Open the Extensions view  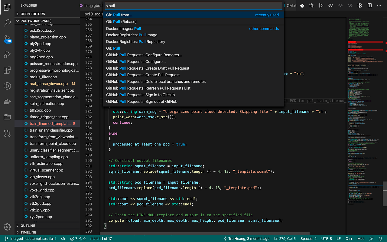point(7,70)
